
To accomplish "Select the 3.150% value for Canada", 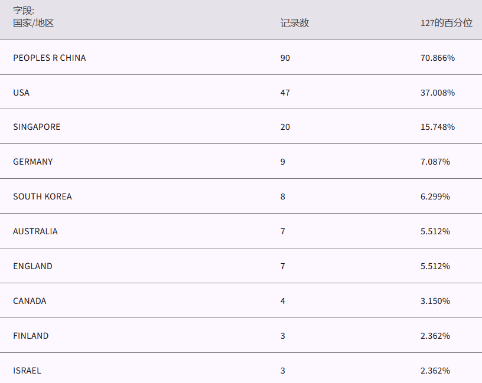I will 435,301.
